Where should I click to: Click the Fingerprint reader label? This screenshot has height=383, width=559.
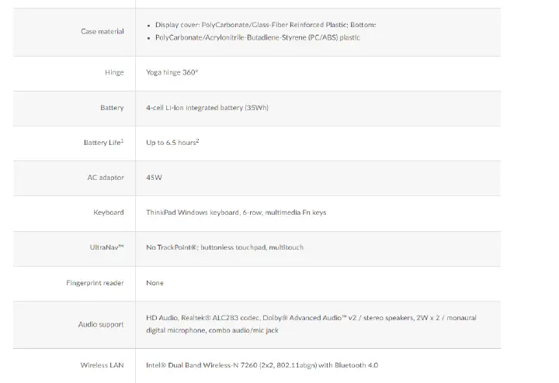[95, 283]
